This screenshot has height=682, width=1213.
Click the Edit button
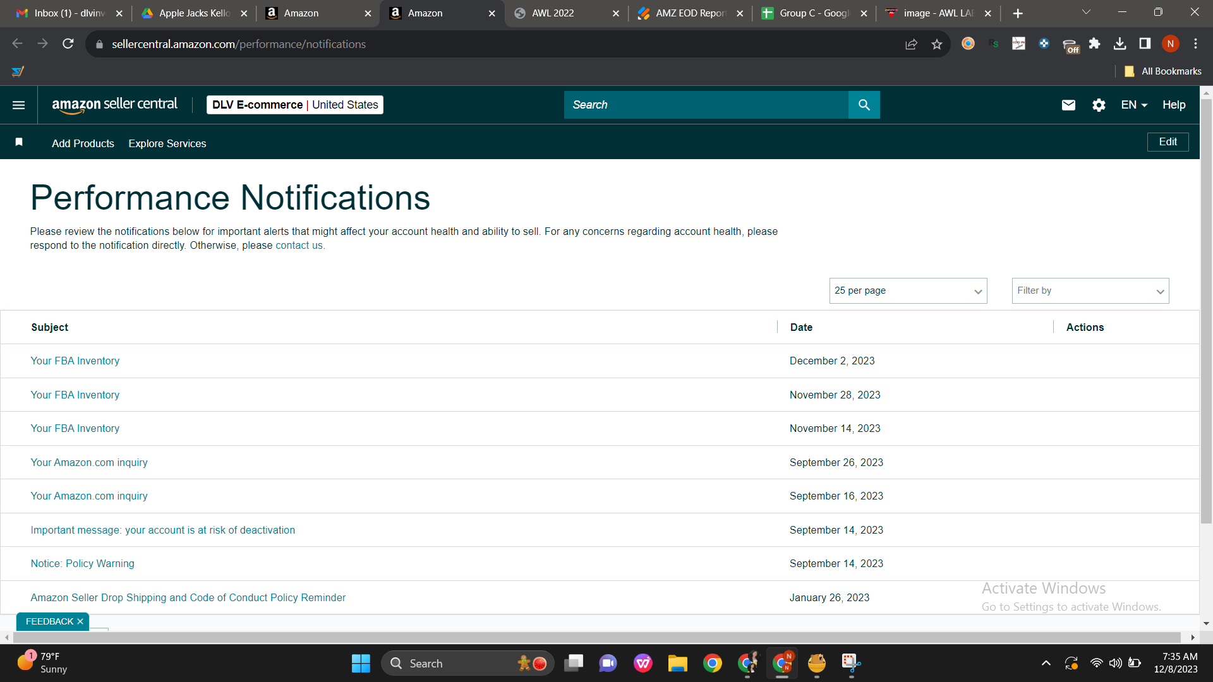1168,142
